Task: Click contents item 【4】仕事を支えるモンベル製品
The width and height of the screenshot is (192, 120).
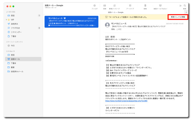Action: (x=118, y=73)
